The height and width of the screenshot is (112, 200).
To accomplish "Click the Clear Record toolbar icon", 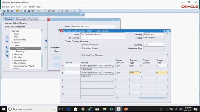I will coord(49,11).
